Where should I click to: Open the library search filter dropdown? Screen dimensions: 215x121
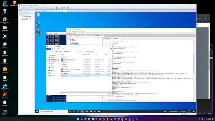(34, 12)
